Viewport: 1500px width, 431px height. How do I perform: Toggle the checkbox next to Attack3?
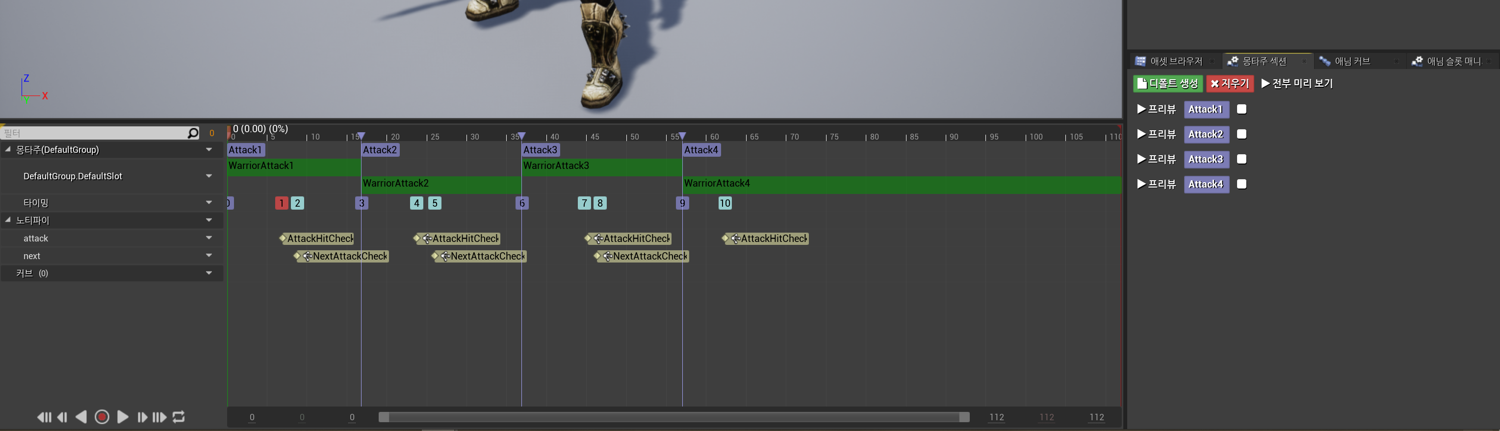point(1241,159)
